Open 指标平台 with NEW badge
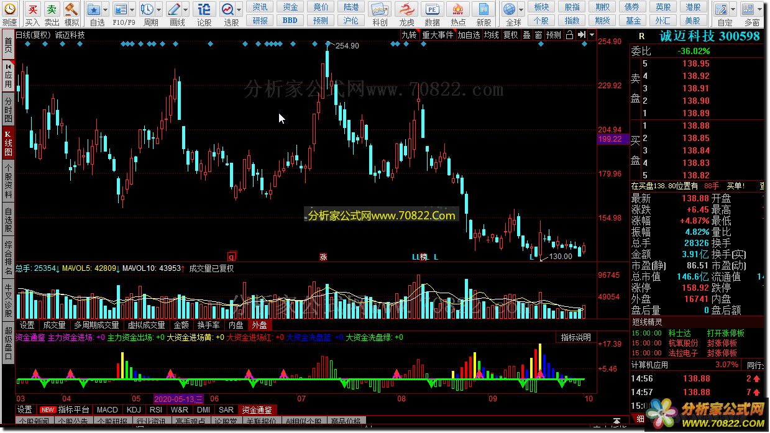 [x=65, y=410]
